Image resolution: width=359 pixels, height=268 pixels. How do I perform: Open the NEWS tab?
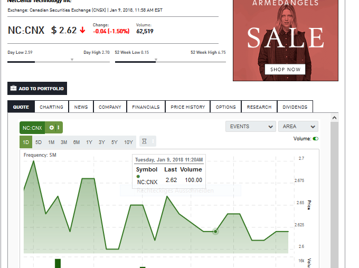(81, 107)
